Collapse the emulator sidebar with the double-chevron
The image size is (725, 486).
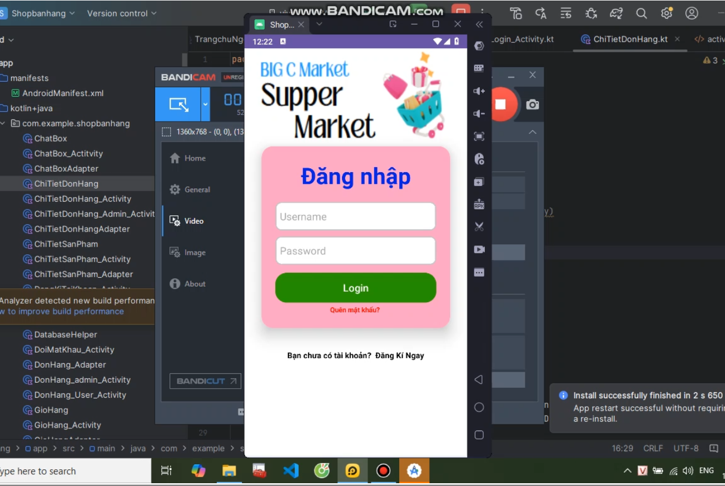tap(479, 24)
